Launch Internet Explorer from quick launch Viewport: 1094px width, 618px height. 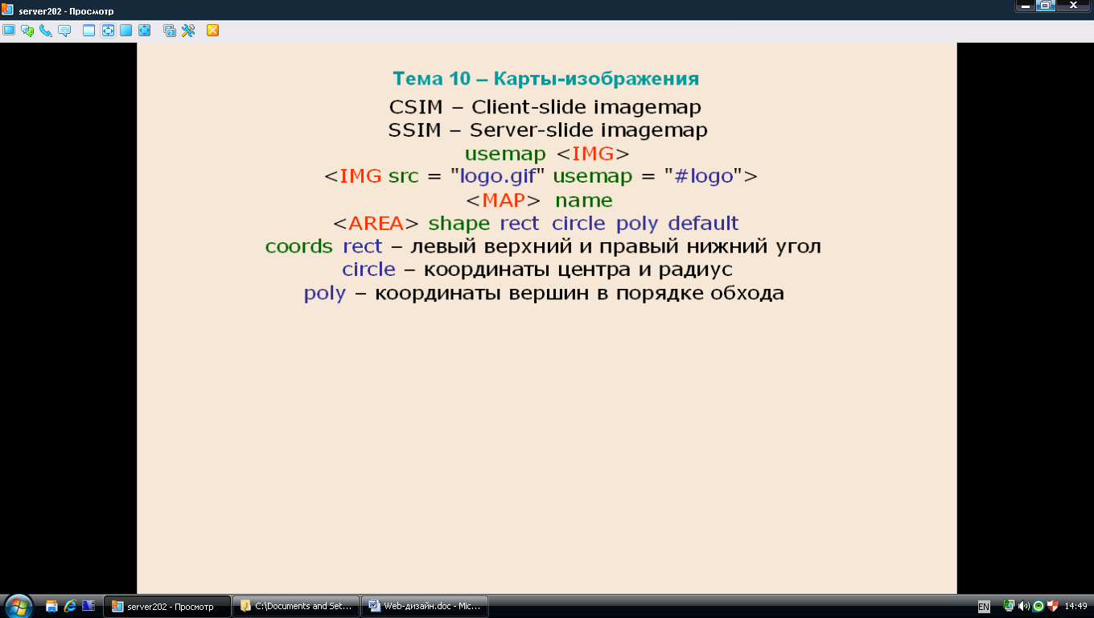click(70, 606)
